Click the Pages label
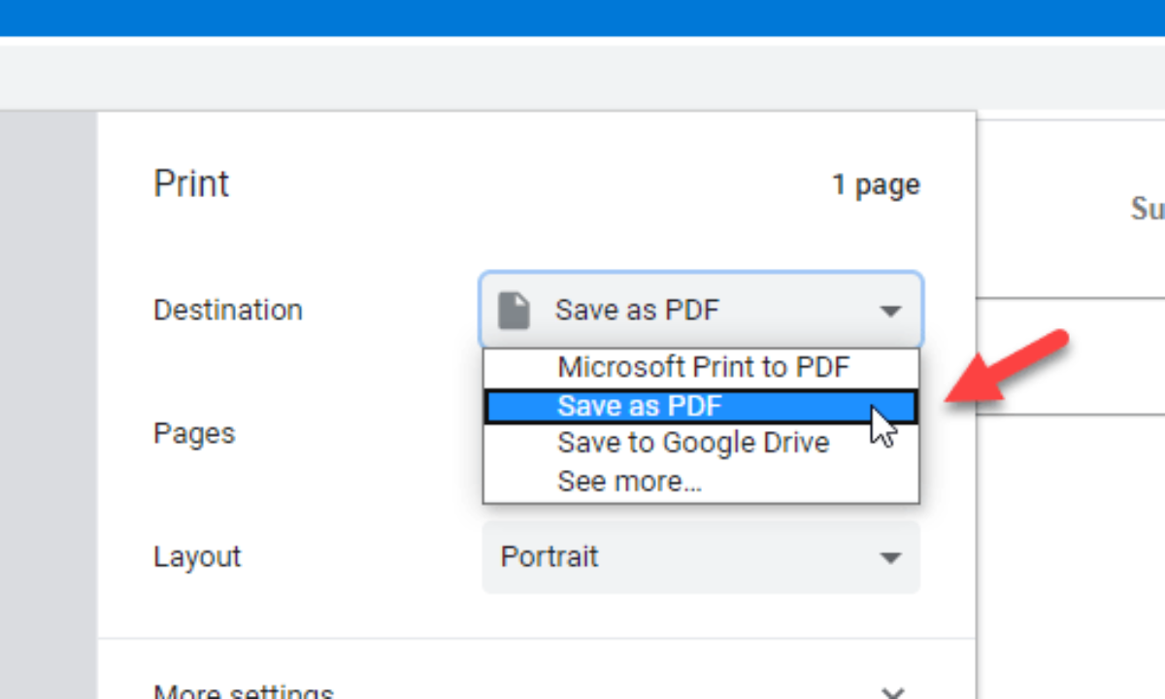This screenshot has height=699, width=1165. point(194,433)
